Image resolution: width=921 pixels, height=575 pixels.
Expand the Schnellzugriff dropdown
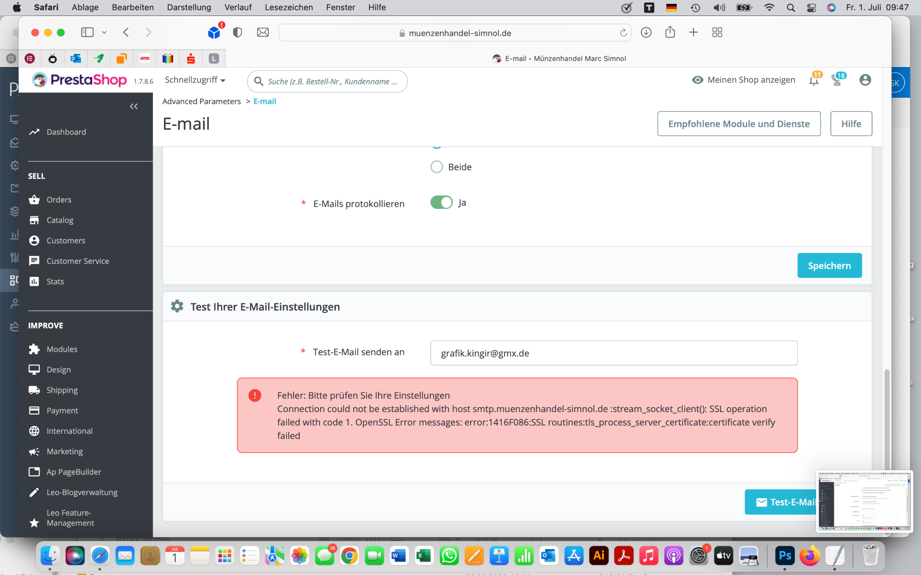pyautogui.click(x=195, y=80)
